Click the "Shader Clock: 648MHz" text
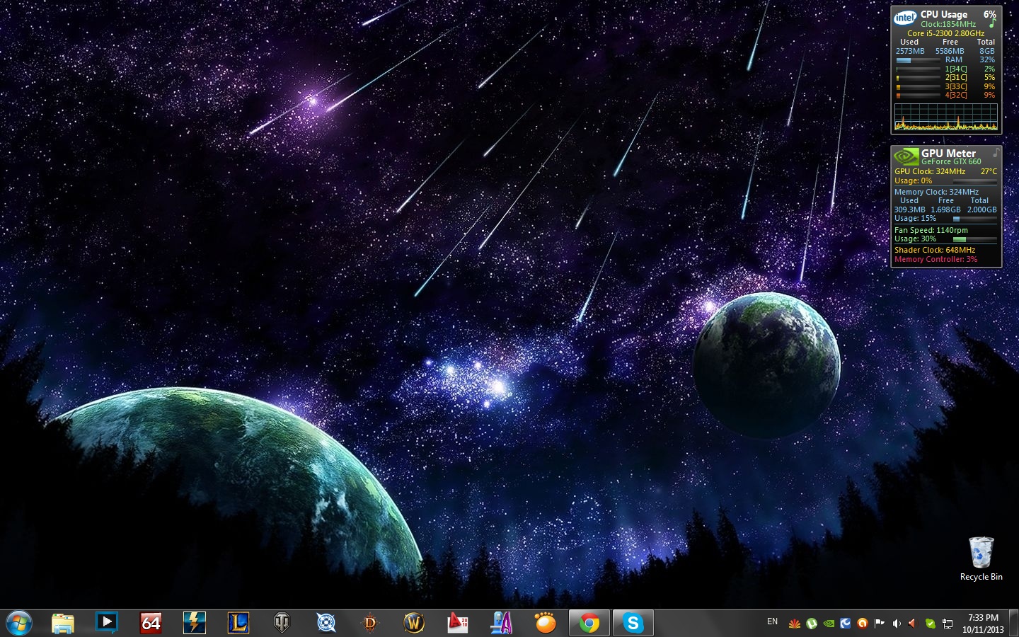Viewport: 1019px width, 637px height. click(x=935, y=250)
